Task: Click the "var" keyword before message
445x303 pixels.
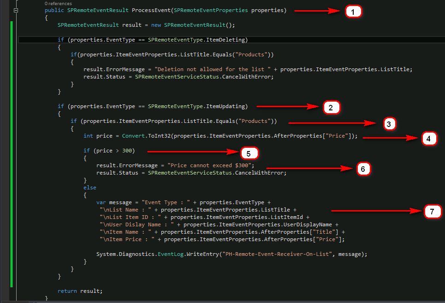Action: (101, 202)
